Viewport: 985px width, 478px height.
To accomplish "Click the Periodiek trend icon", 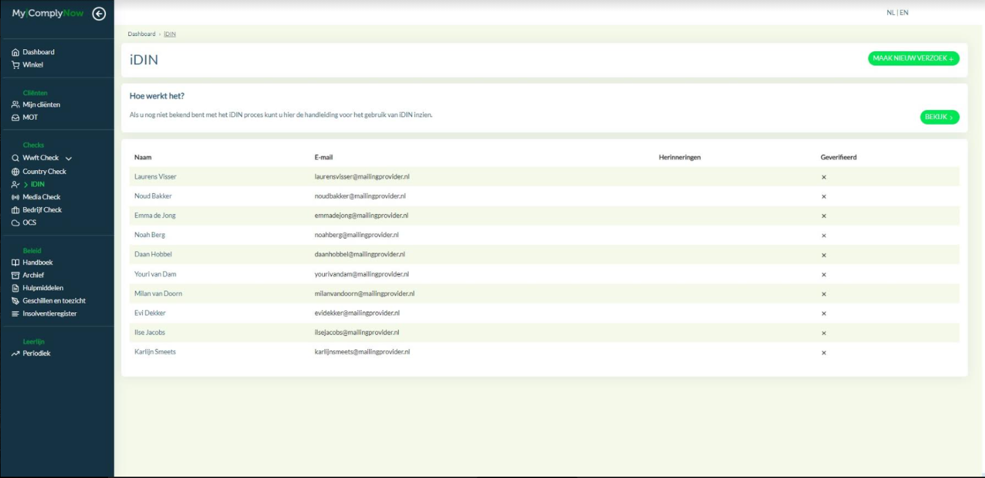I will pyautogui.click(x=16, y=354).
